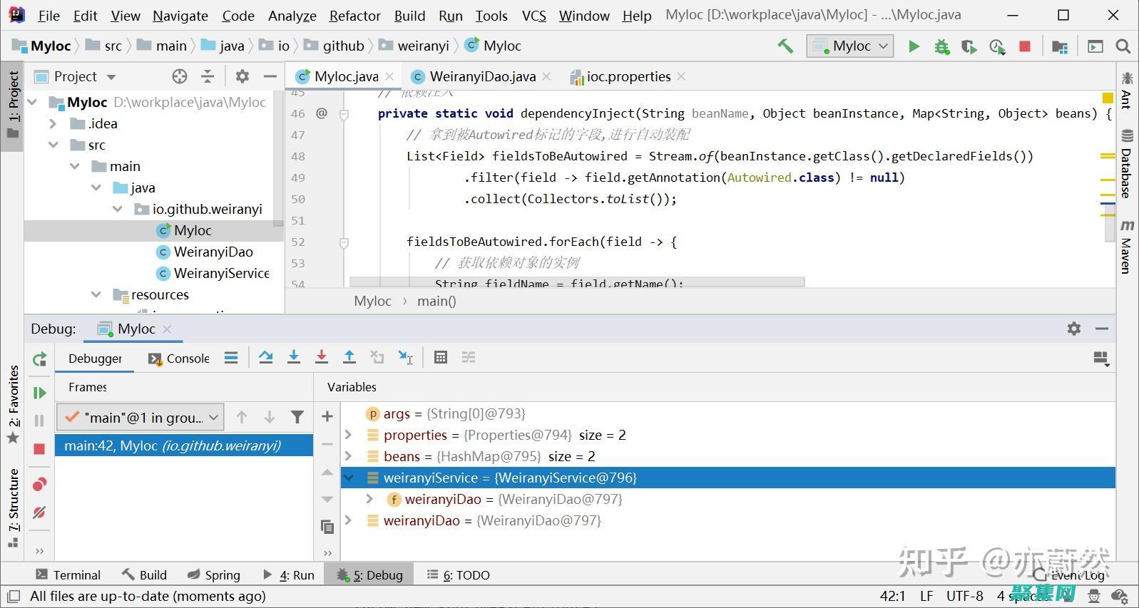The image size is (1139, 608).
Task: Open the Terminal tool window button
Action: point(68,575)
